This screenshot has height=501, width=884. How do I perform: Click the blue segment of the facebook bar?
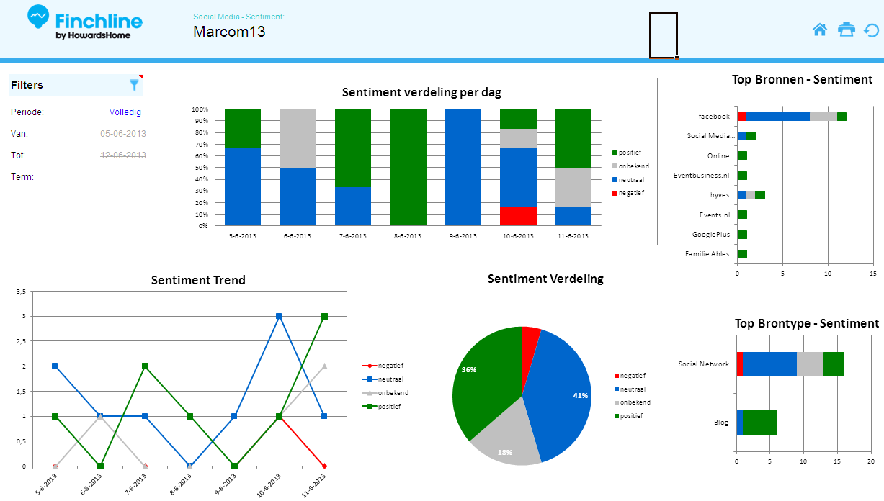click(778, 117)
